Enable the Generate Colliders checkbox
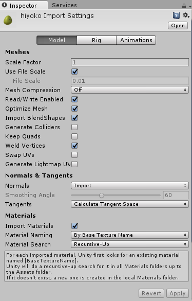 click(x=74, y=127)
